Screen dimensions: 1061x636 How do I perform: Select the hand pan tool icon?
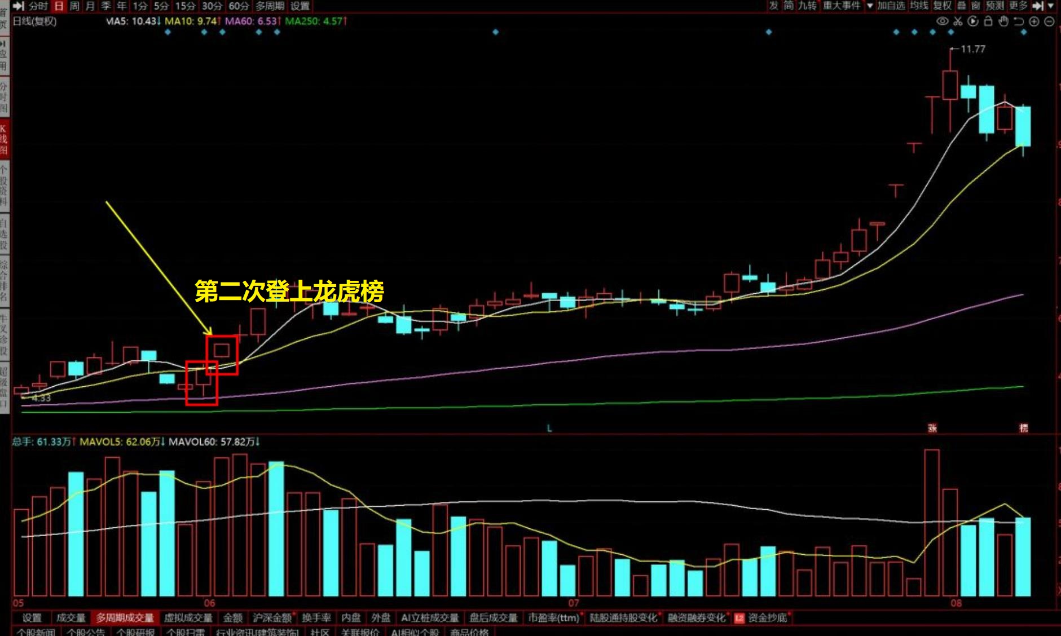coord(1003,21)
